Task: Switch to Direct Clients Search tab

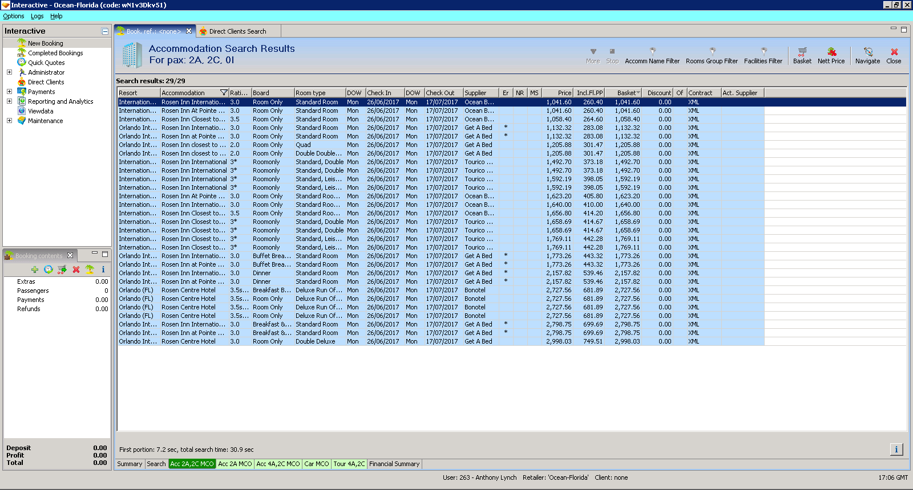Action: pyautogui.click(x=237, y=31)
